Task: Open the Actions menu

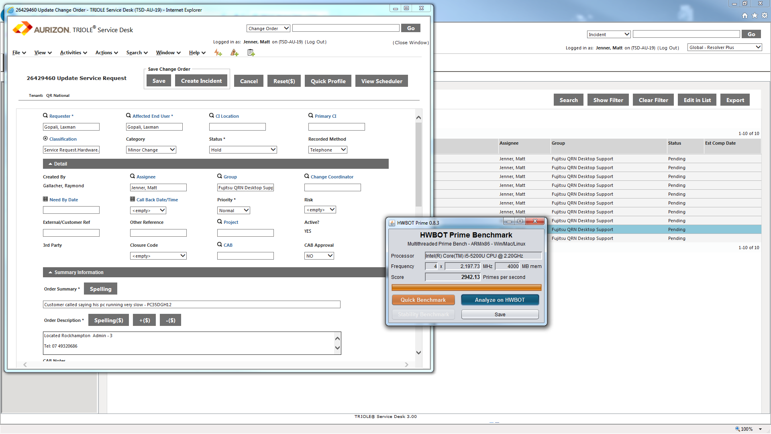Action: pos(107,53)
